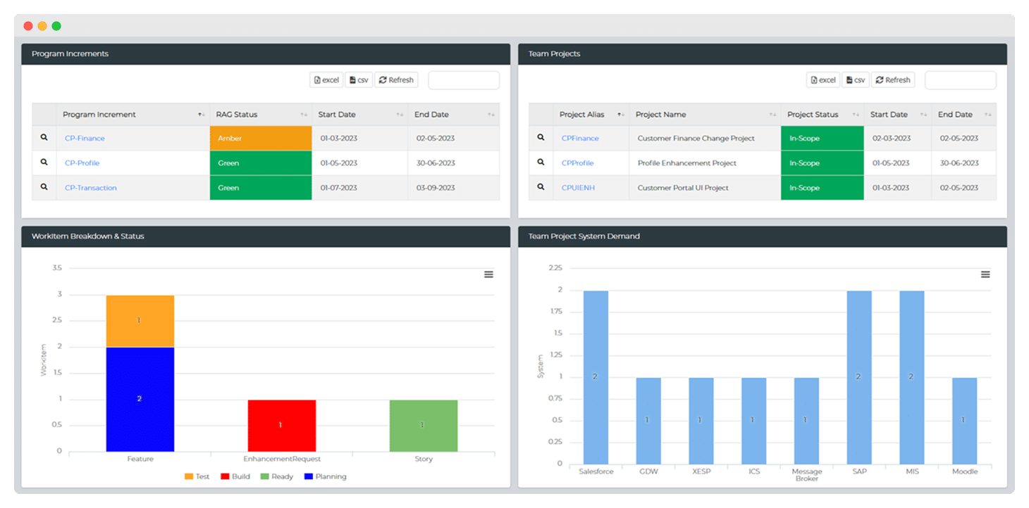Open details magnifier for CPUIENH project

pyautogui.click(x=541, y=187)
